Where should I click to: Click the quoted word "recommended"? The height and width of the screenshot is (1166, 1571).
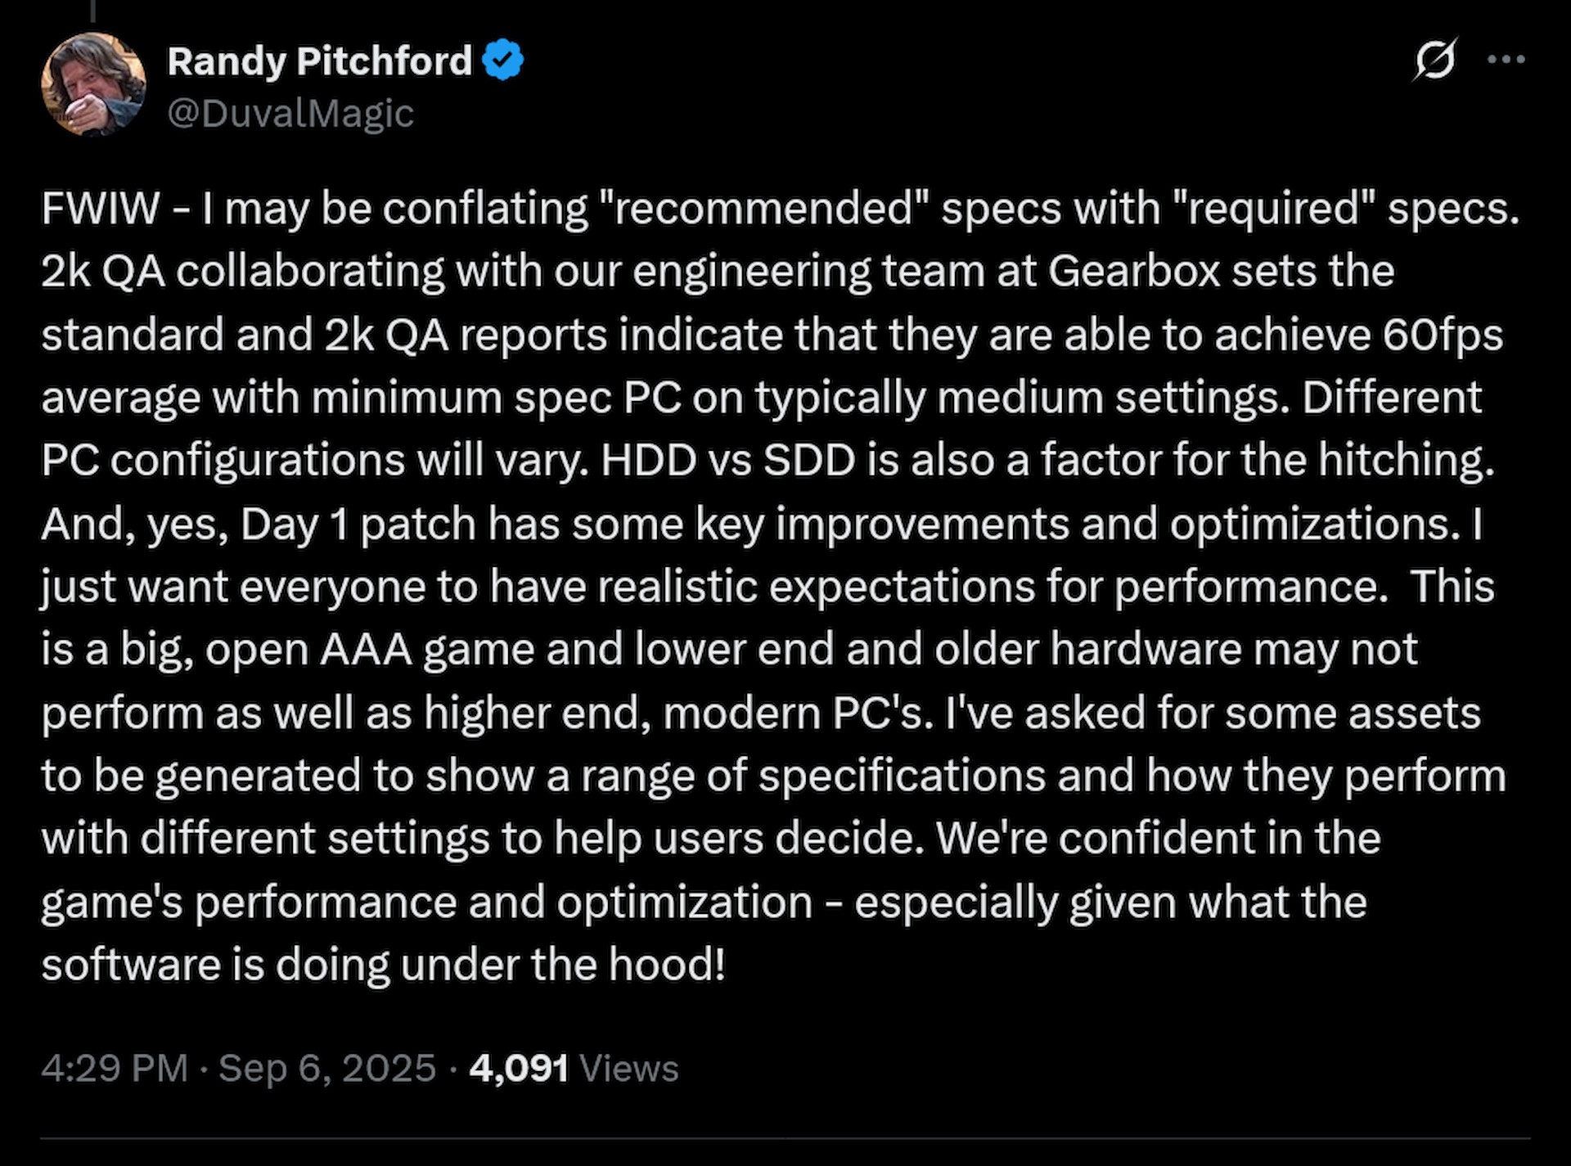[764, 209]
